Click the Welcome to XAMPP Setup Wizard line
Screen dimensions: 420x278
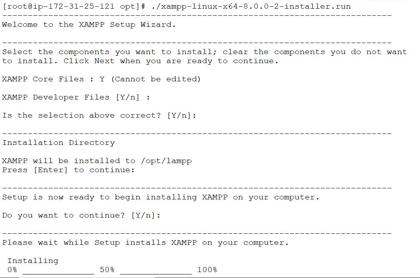89,24
